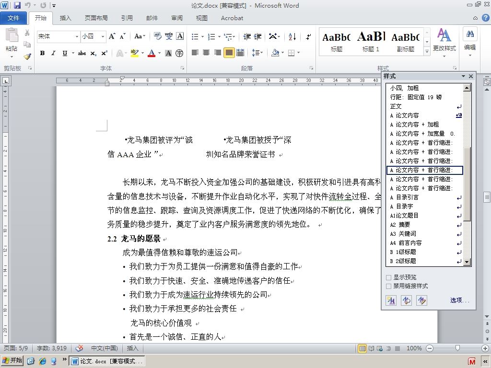The image size is (491, 368).
Task: Switch to the 插入 tab
Action: click(65, 18)
